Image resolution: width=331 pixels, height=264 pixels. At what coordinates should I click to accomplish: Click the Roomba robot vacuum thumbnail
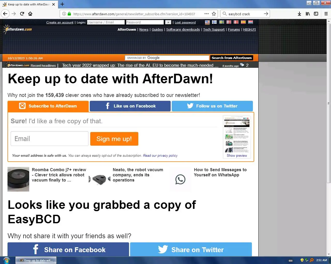18,179
